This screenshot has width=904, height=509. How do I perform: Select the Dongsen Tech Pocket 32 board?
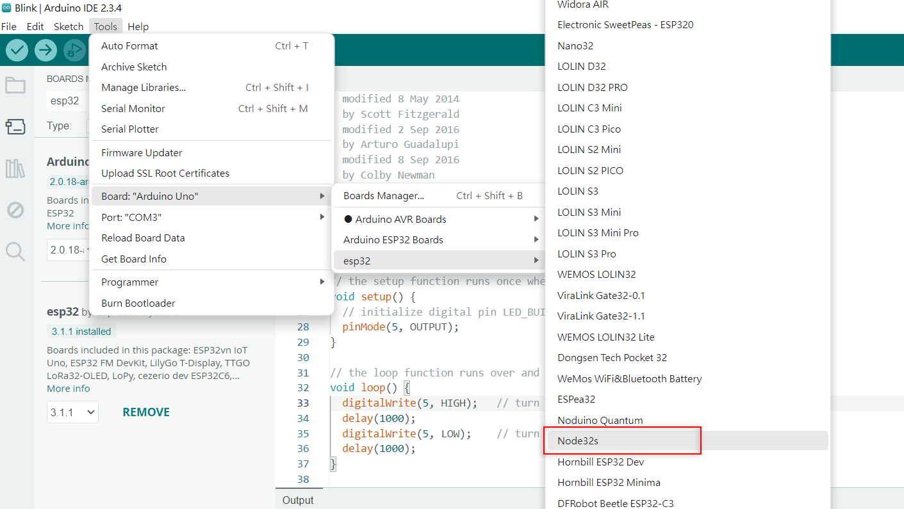686,357
